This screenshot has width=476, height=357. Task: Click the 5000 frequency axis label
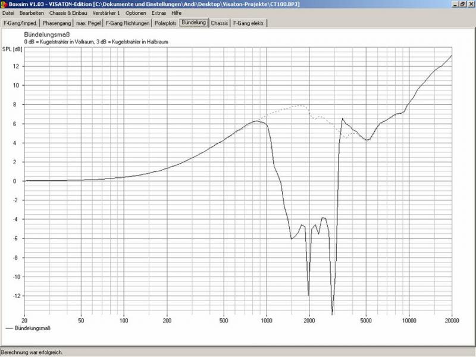coord(366,321)
